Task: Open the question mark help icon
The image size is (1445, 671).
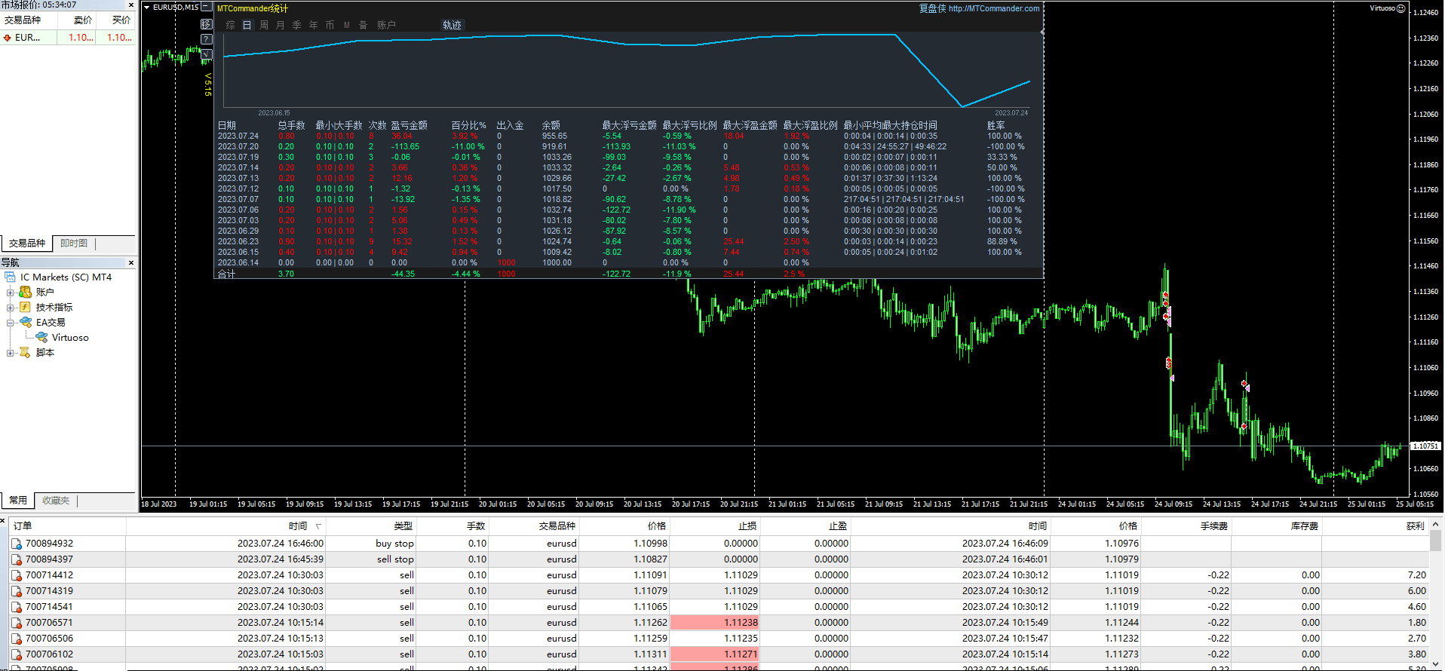Action: [x=207, y=39]
